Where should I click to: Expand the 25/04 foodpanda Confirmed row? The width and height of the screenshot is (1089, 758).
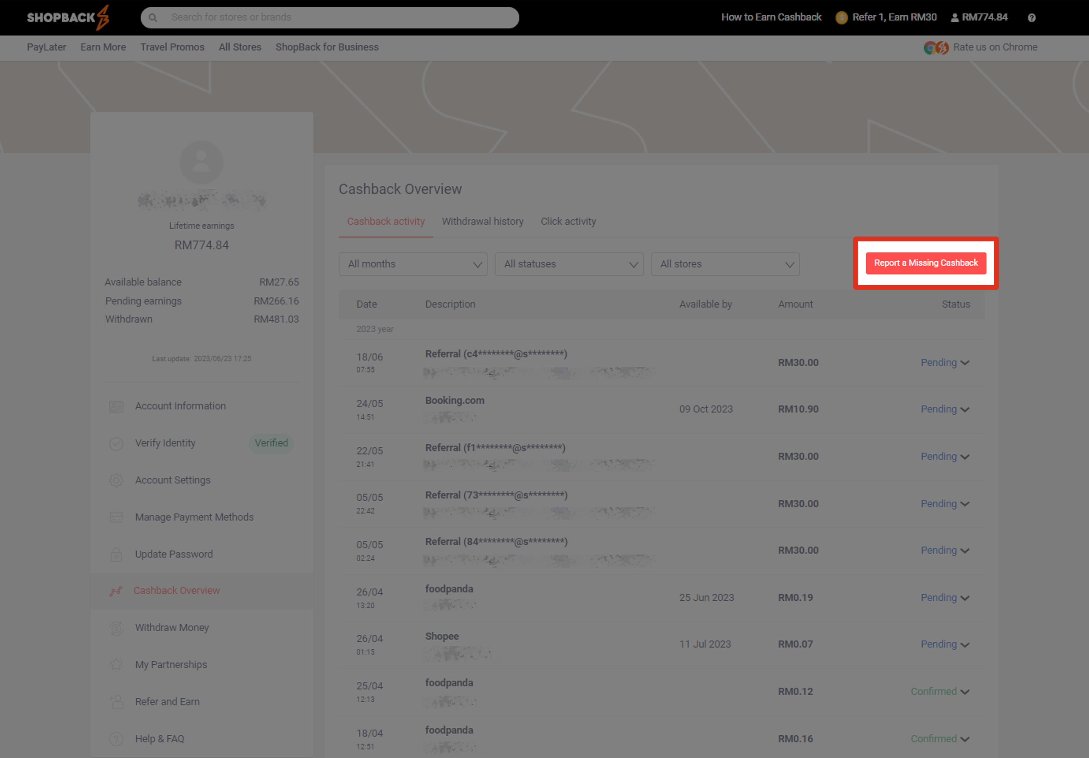pyautogui.click(x=965, y=692)
